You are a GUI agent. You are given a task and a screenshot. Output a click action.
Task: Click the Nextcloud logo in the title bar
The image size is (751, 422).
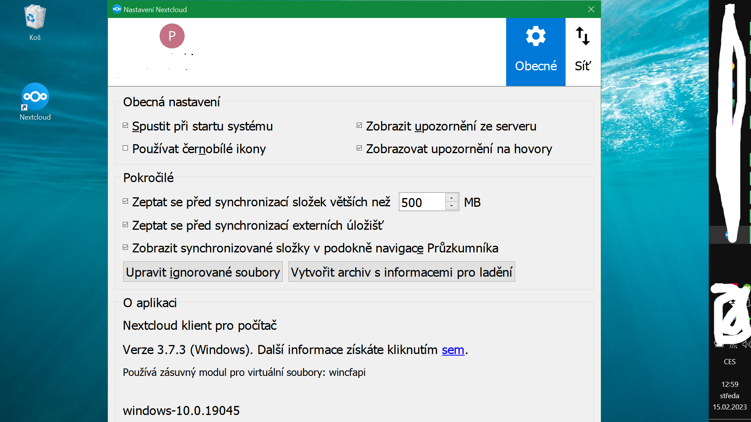click(117, 9)
